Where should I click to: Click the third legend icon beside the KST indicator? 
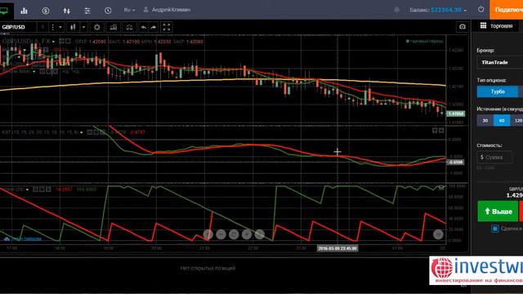102,132
